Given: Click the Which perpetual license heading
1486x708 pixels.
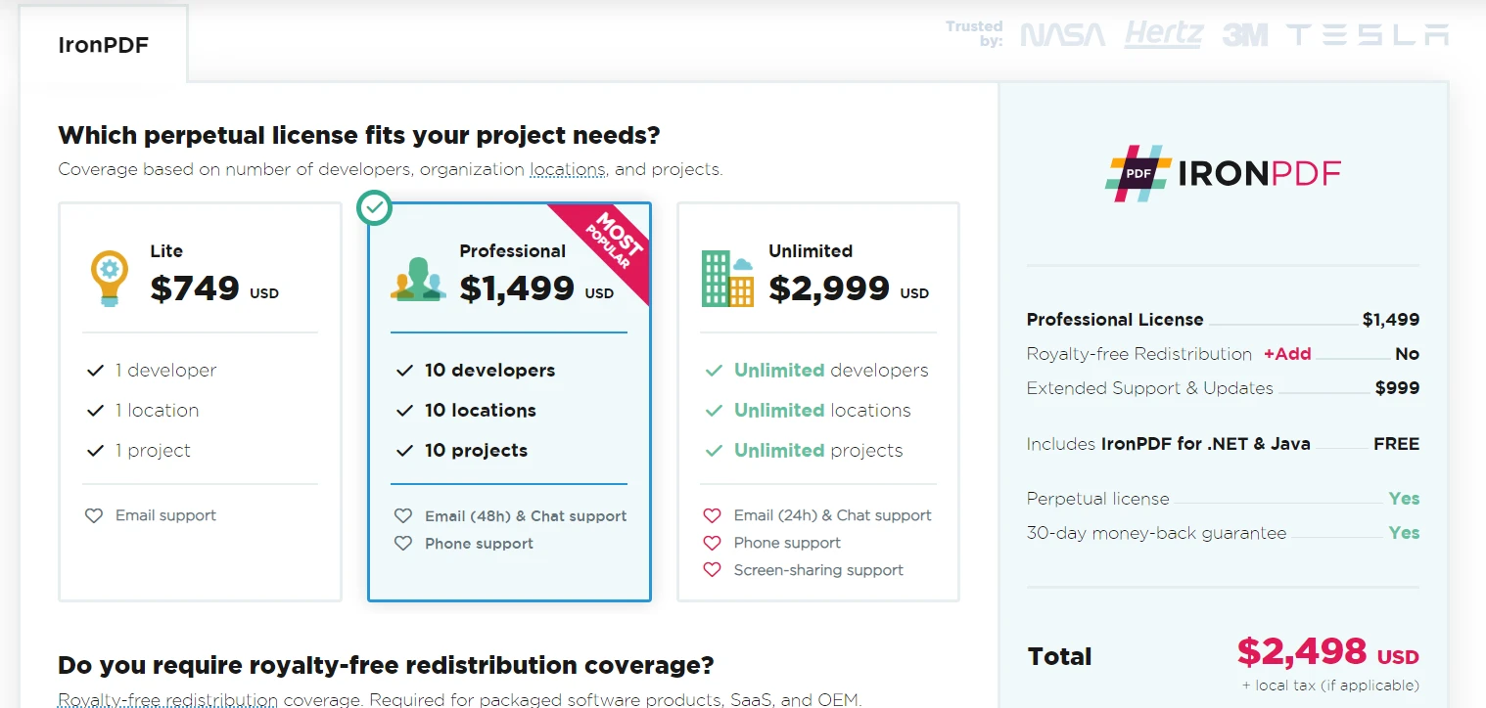Looking at the screenshot, I should pyautogui.click(x=359, y=135).
